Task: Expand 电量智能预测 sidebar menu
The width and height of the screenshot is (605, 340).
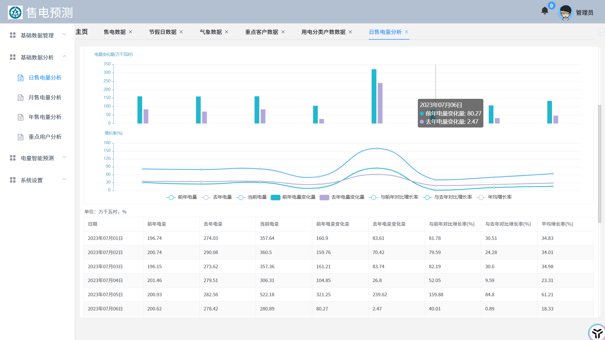Action: [x=38, y=158]
